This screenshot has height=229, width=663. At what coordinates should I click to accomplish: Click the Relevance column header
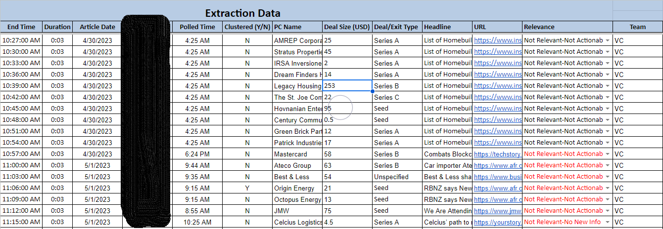(568, 27)
